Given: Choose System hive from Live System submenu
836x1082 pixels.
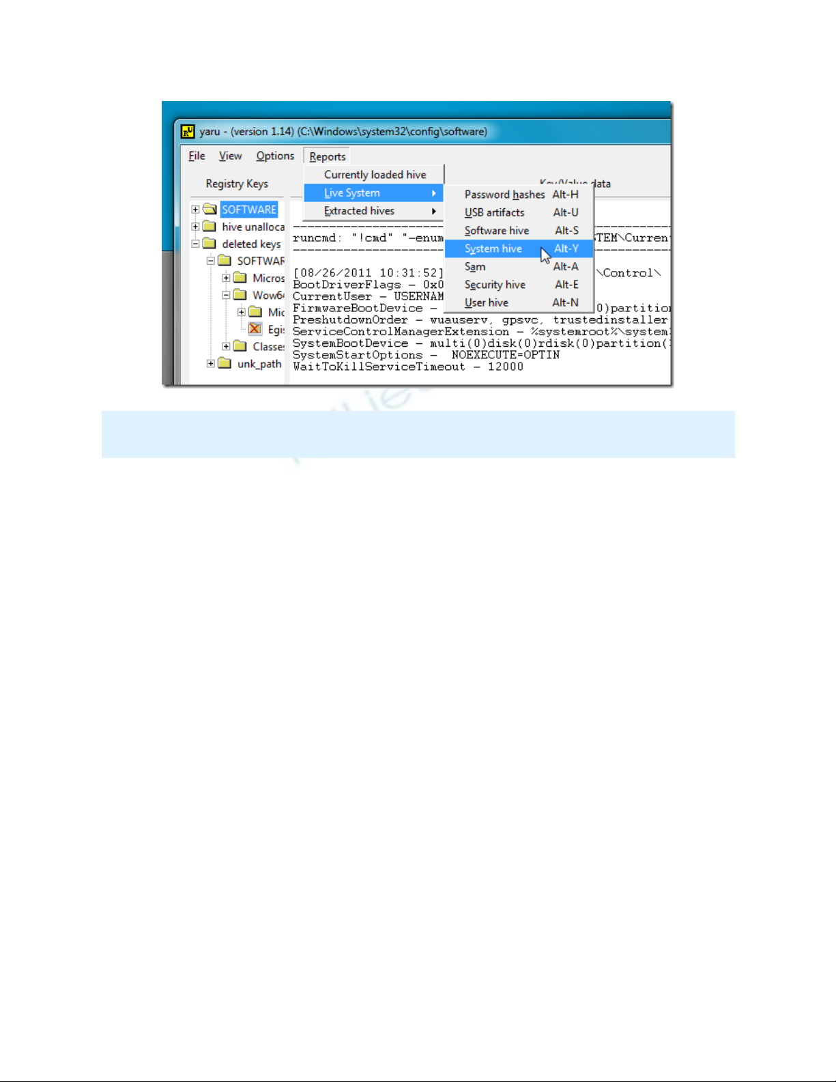Looking at the screenshot, I should [493, 248].
